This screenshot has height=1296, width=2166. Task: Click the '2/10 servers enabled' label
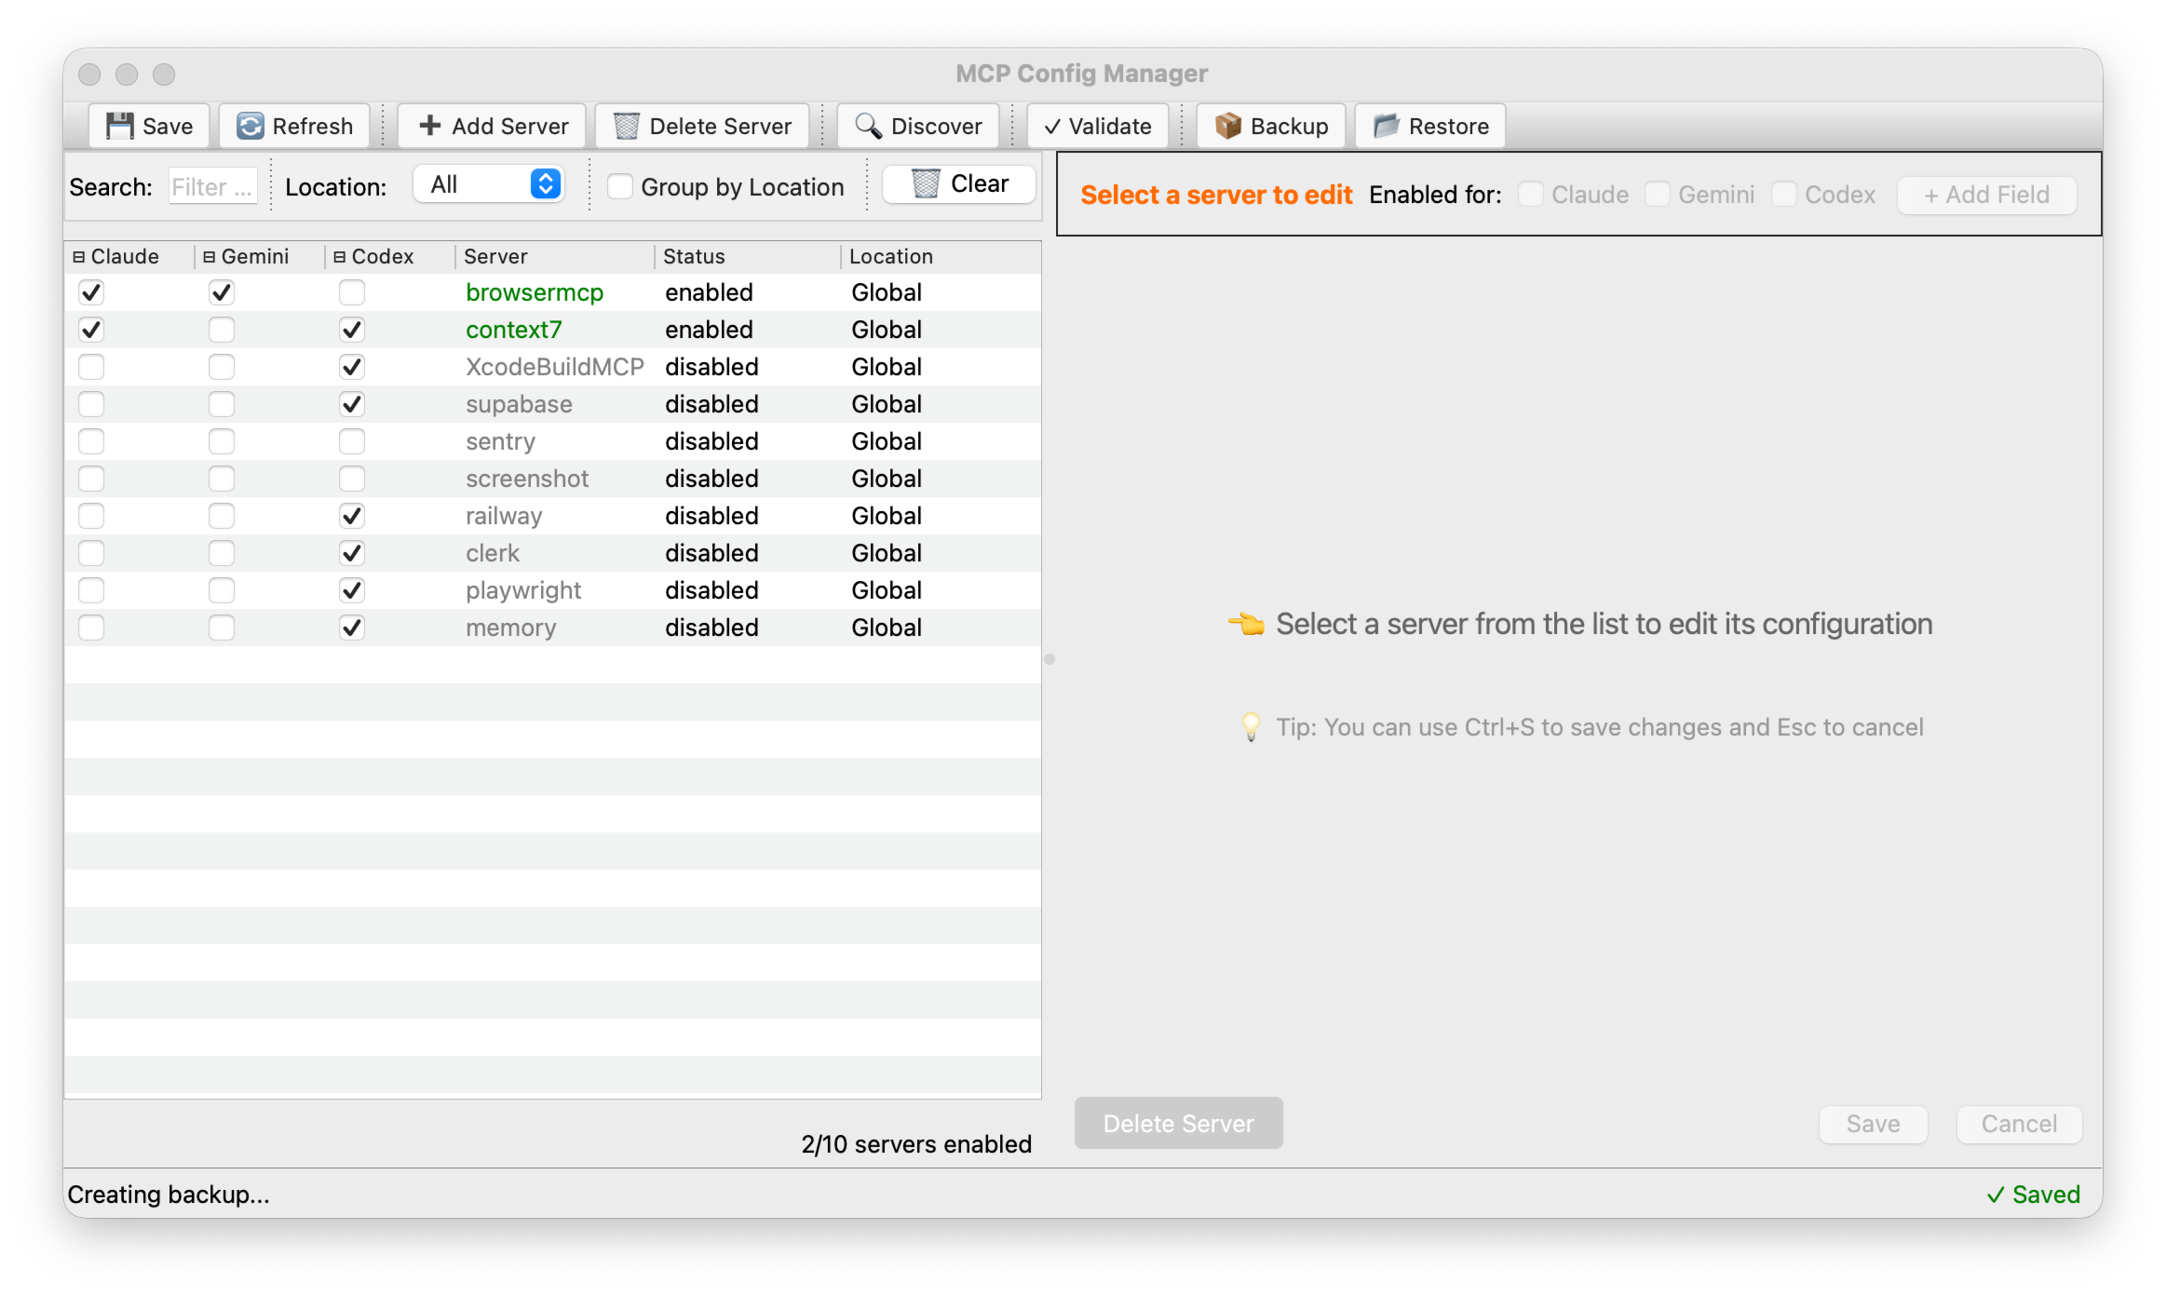tap(916, 1144)
